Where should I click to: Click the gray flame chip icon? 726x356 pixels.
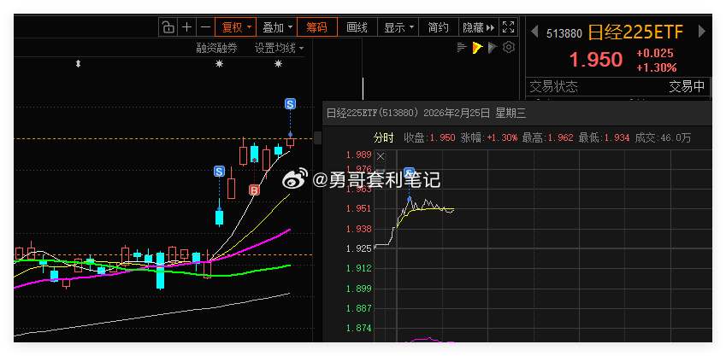[x=493, y=47]
